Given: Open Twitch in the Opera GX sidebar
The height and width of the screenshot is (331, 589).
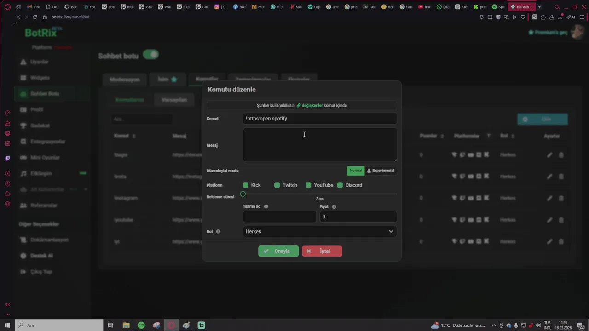Looking at the screenshot, I should coord(7,159).
